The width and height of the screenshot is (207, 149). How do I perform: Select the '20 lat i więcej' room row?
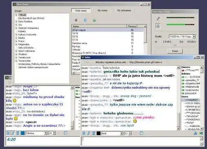(x=108, y=30)
